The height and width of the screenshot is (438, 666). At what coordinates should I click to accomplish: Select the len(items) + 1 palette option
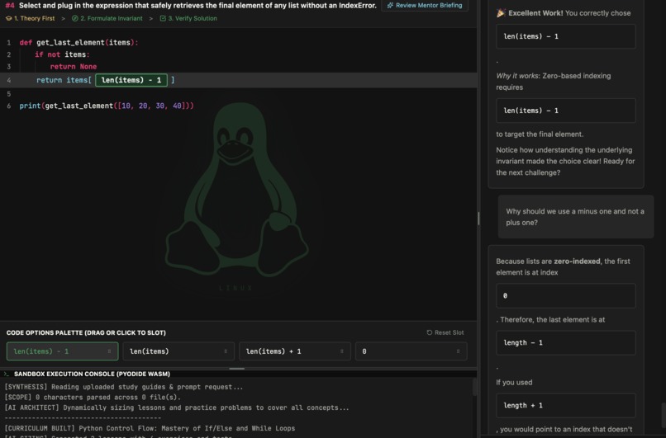[295, 351]
